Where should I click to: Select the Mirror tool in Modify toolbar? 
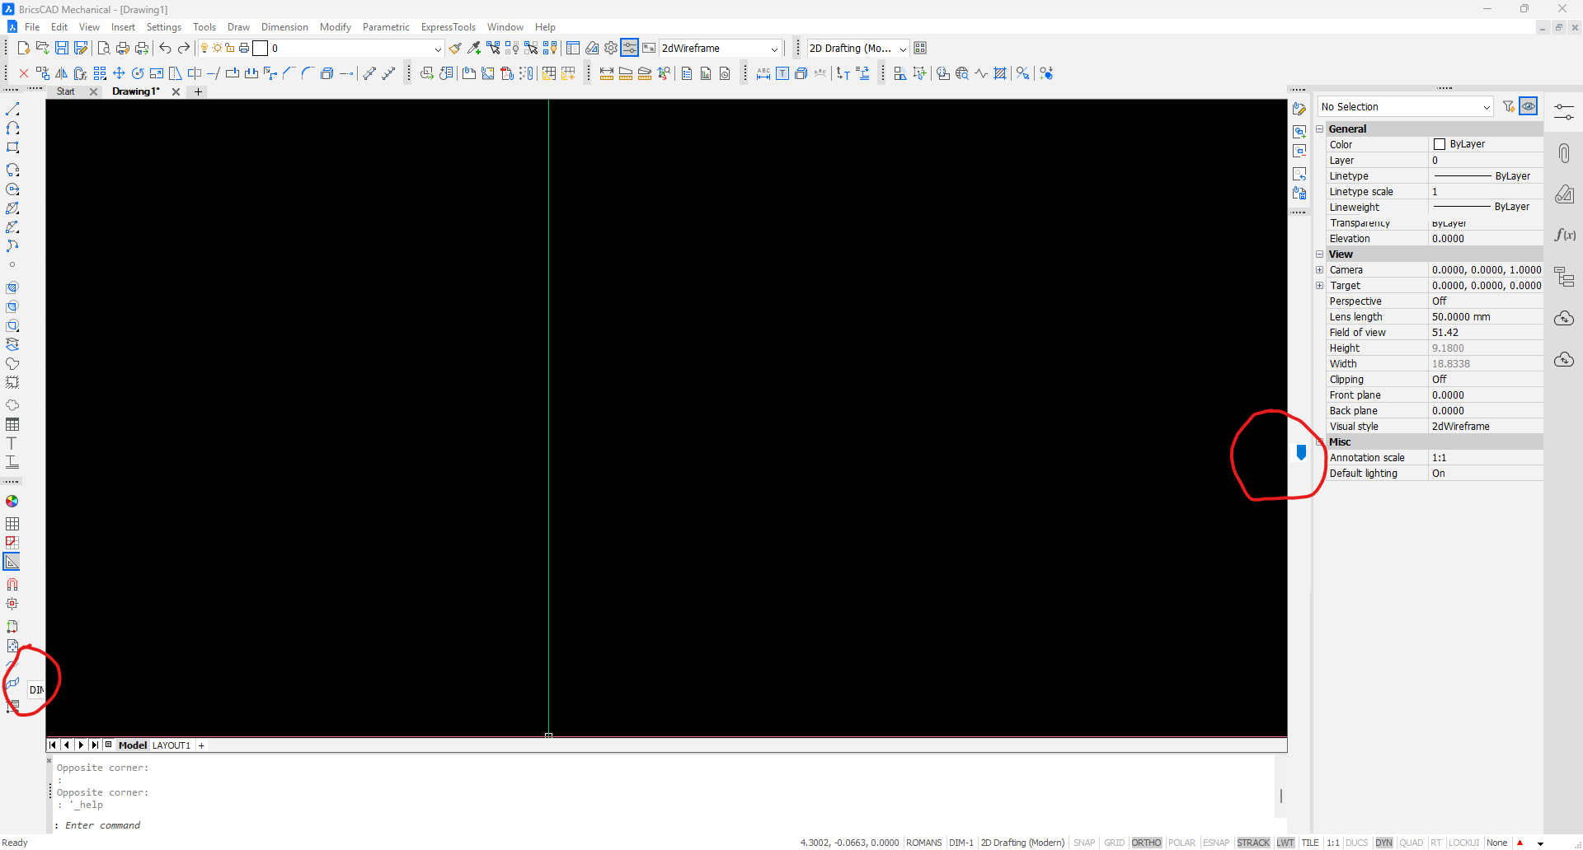tap(62, 74)
